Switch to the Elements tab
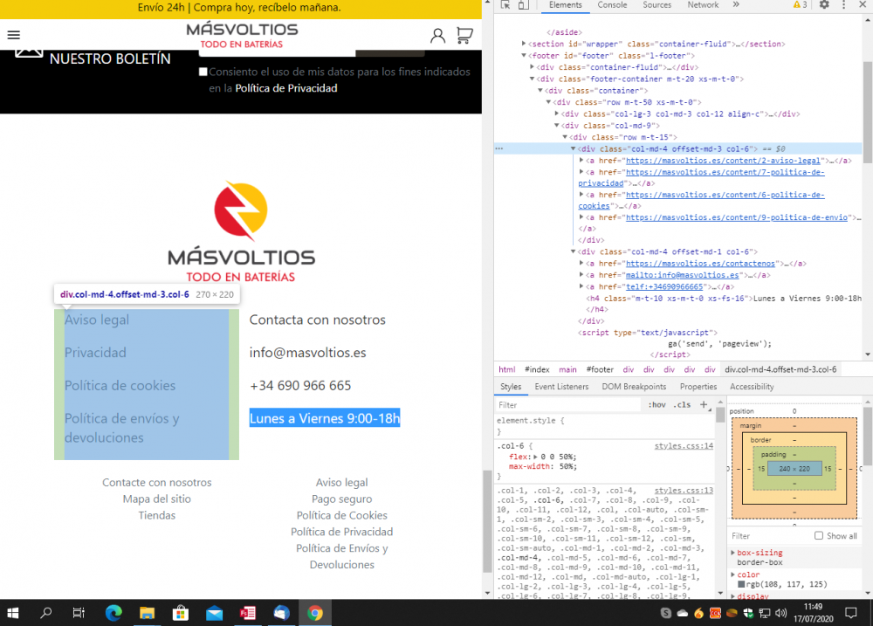The width and height of the screenshot is (873, 626). 565,5
